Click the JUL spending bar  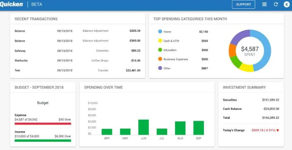pyautogui.click(x=162, y=132)
